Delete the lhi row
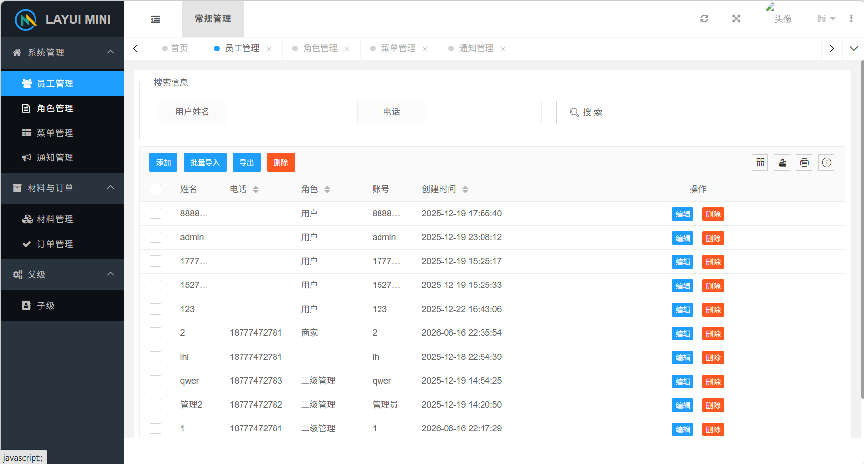Screen dimensions: 864x464 [x=713, y=357]
